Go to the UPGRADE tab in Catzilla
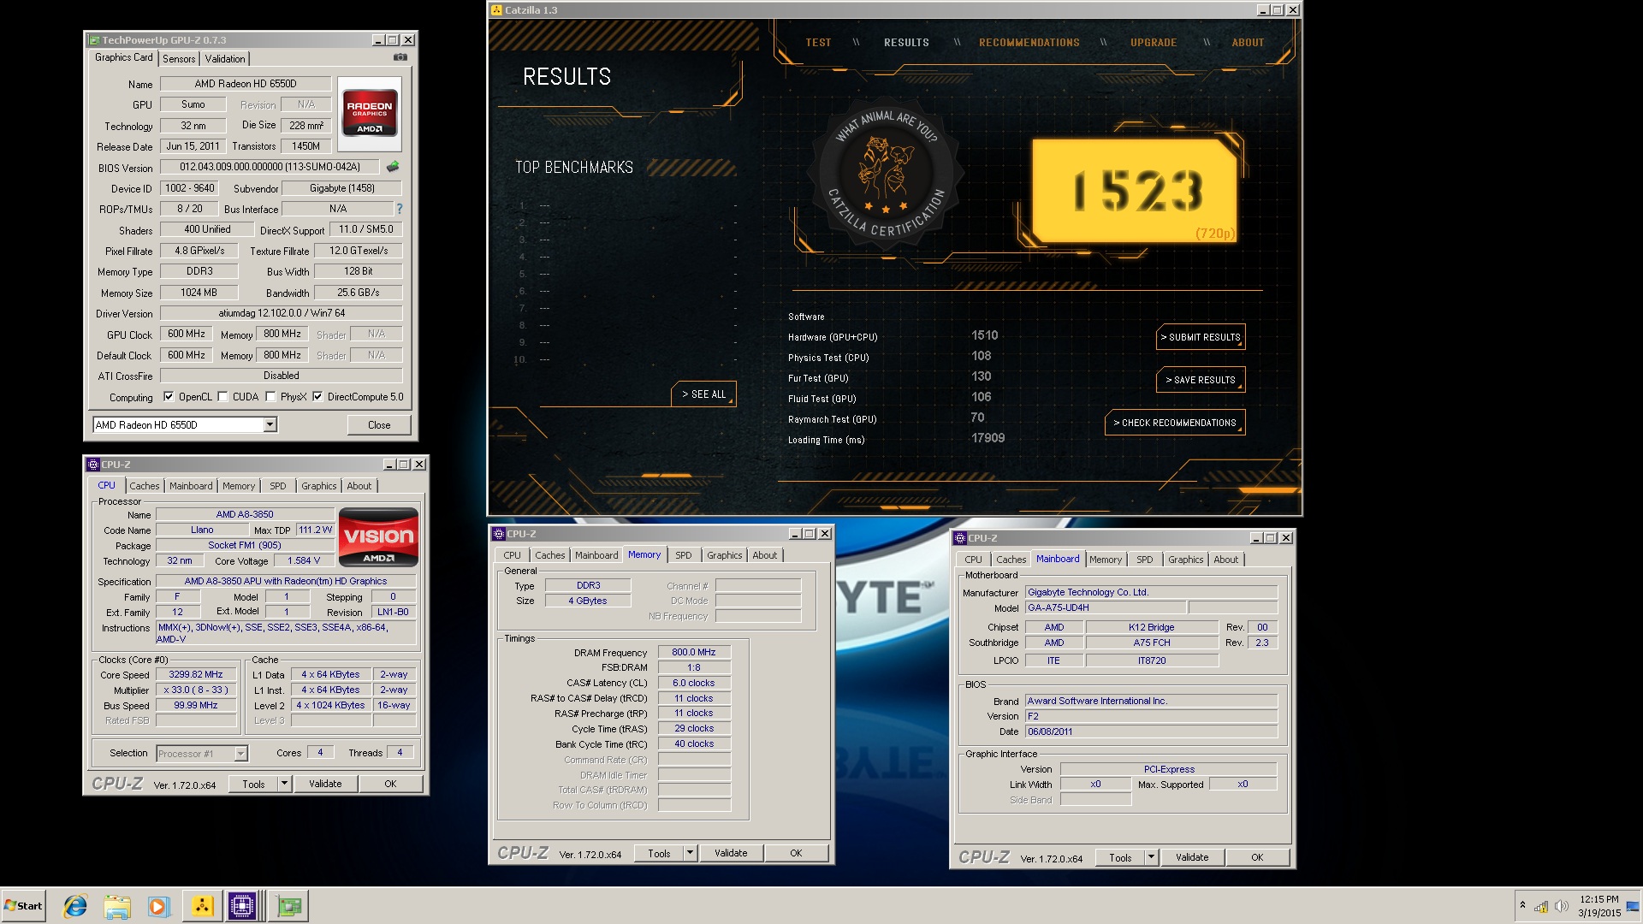Screen dimensions: 1643x924 [x=1154, y=43]
